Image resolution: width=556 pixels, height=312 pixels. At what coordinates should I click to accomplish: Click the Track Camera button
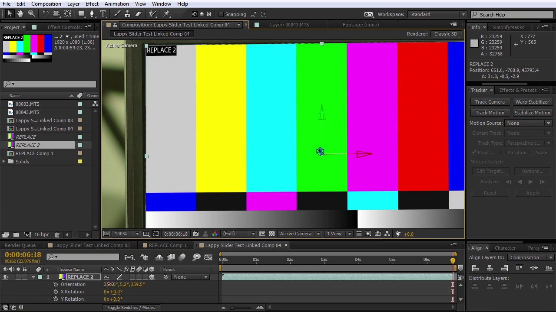pyautogui.click(x=490, y=102)
